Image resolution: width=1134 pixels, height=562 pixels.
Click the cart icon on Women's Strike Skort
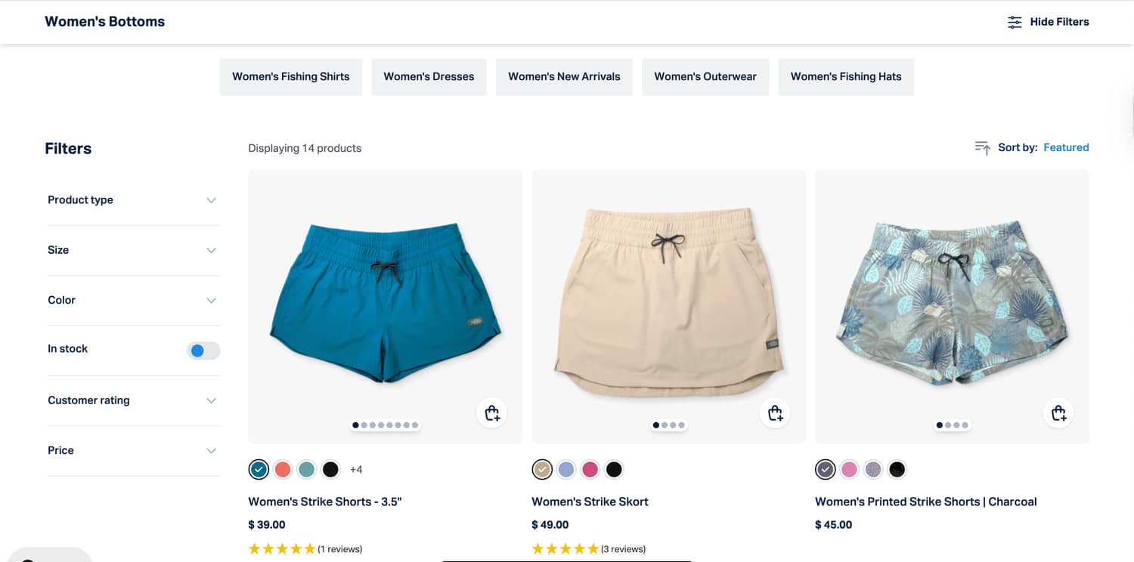pos(774,413)
